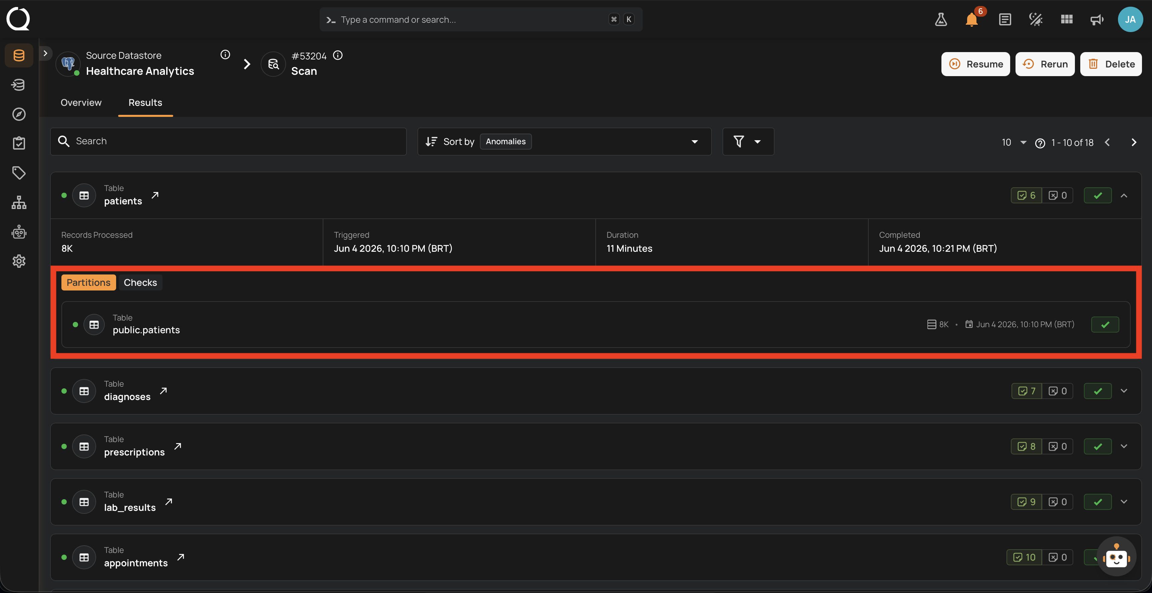The height and width of the screenshot is (593, 1152).
Task: Open the apps grid icon
Action: (1067, 19)
